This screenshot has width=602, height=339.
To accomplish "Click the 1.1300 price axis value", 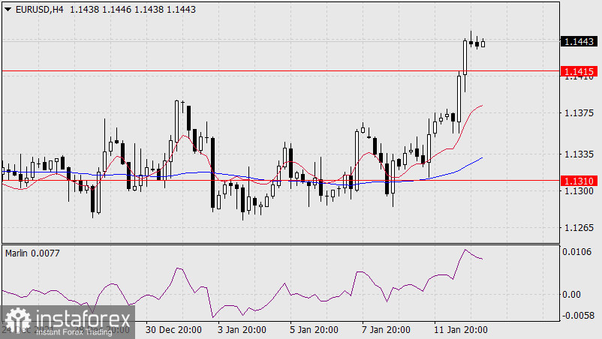I will point(579,190).
